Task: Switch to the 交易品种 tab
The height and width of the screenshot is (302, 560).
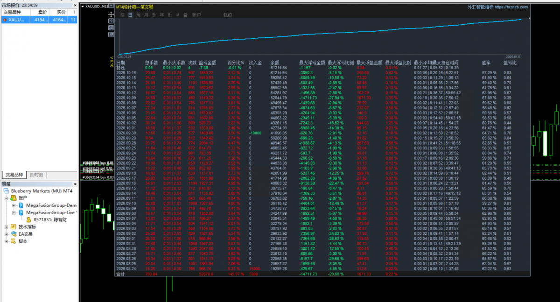Action: pyautogui.click(x=14, y=175)
